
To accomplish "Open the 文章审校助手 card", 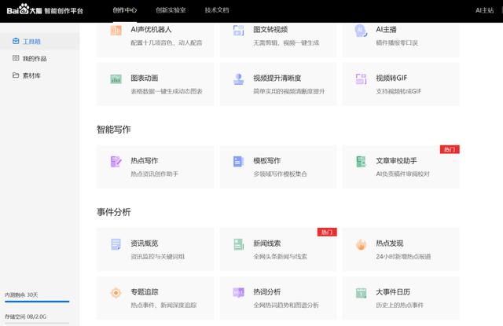I will point(400,166).
